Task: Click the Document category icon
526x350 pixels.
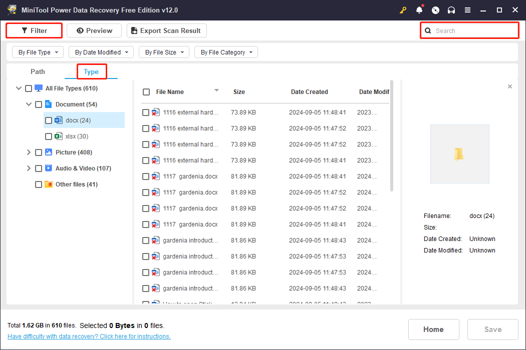Action: pos(48,104)
